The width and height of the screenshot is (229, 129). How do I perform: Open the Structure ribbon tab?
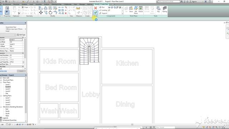tap(16, 4)
